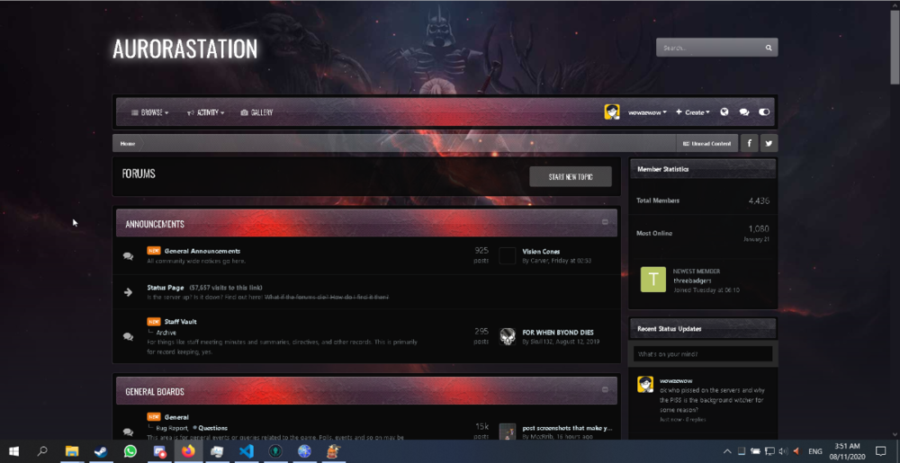Open Visual Studio Code from taskbar
This screenshot has height=463, width=900.
point(247,450)
